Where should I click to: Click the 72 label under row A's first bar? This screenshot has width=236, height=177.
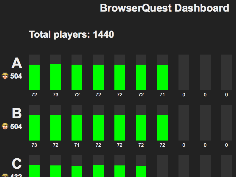tap(34, 95)
